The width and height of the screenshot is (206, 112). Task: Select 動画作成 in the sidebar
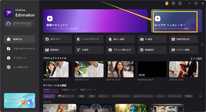click(x=20, y=39)
